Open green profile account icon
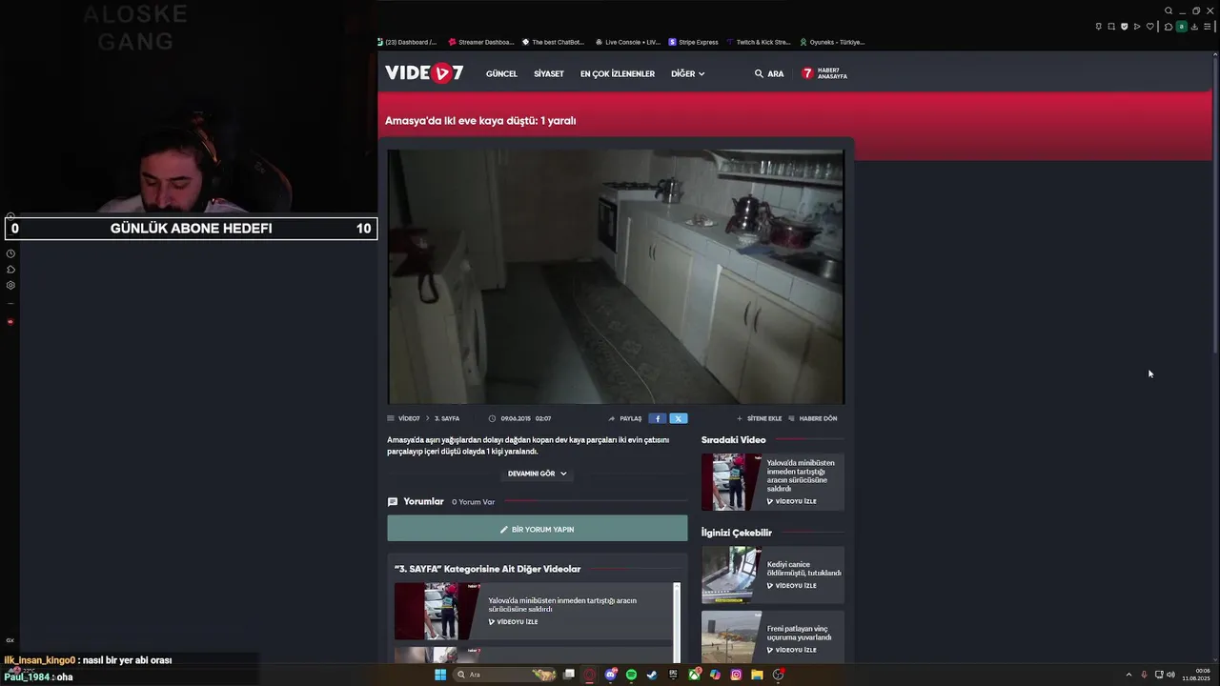This screenshot has height=686, width=1220. coord(1182,27)
